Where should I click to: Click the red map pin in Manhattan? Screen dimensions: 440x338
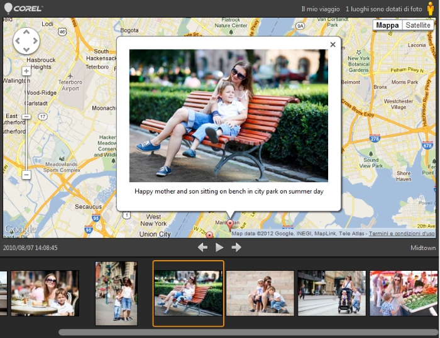click(230, 224)
